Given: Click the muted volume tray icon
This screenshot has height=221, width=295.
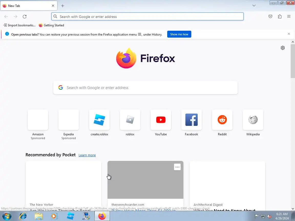Looking at the screenshot, I should (269, 216).
